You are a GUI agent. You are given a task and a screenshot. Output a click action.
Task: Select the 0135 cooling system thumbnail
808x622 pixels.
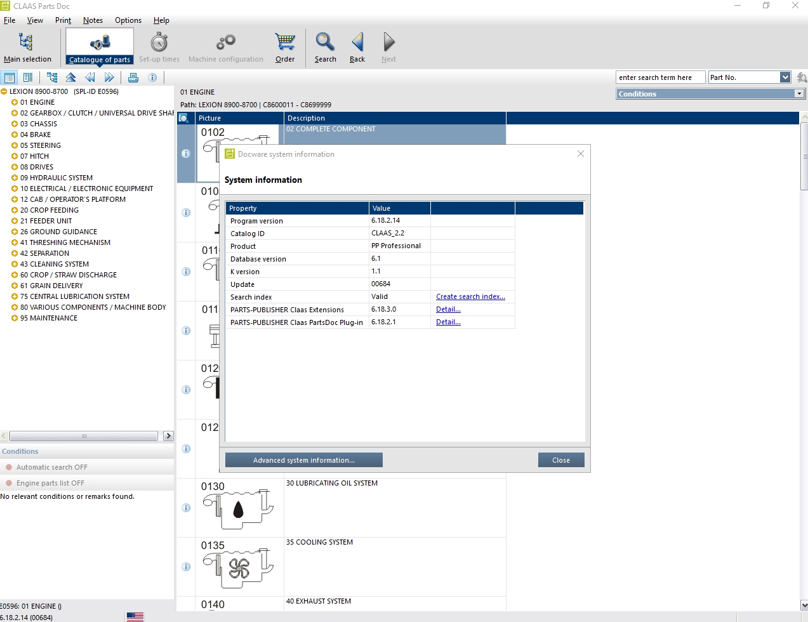(238, 566)
